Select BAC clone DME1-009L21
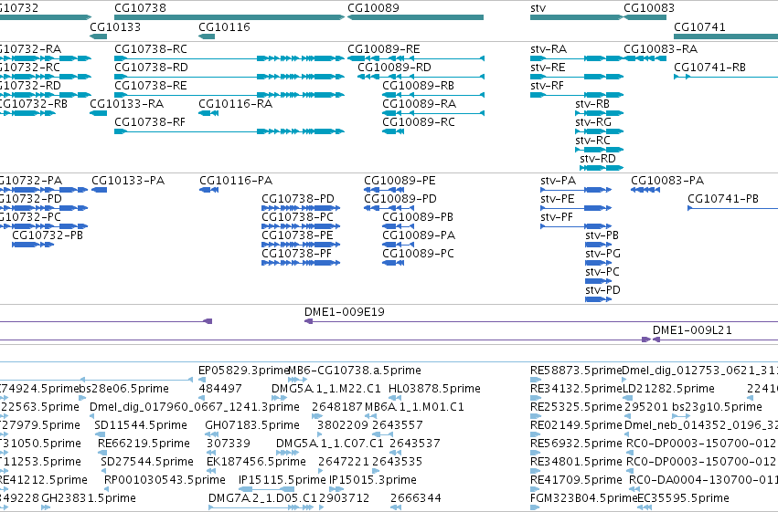778x512 pixels. 715,340
